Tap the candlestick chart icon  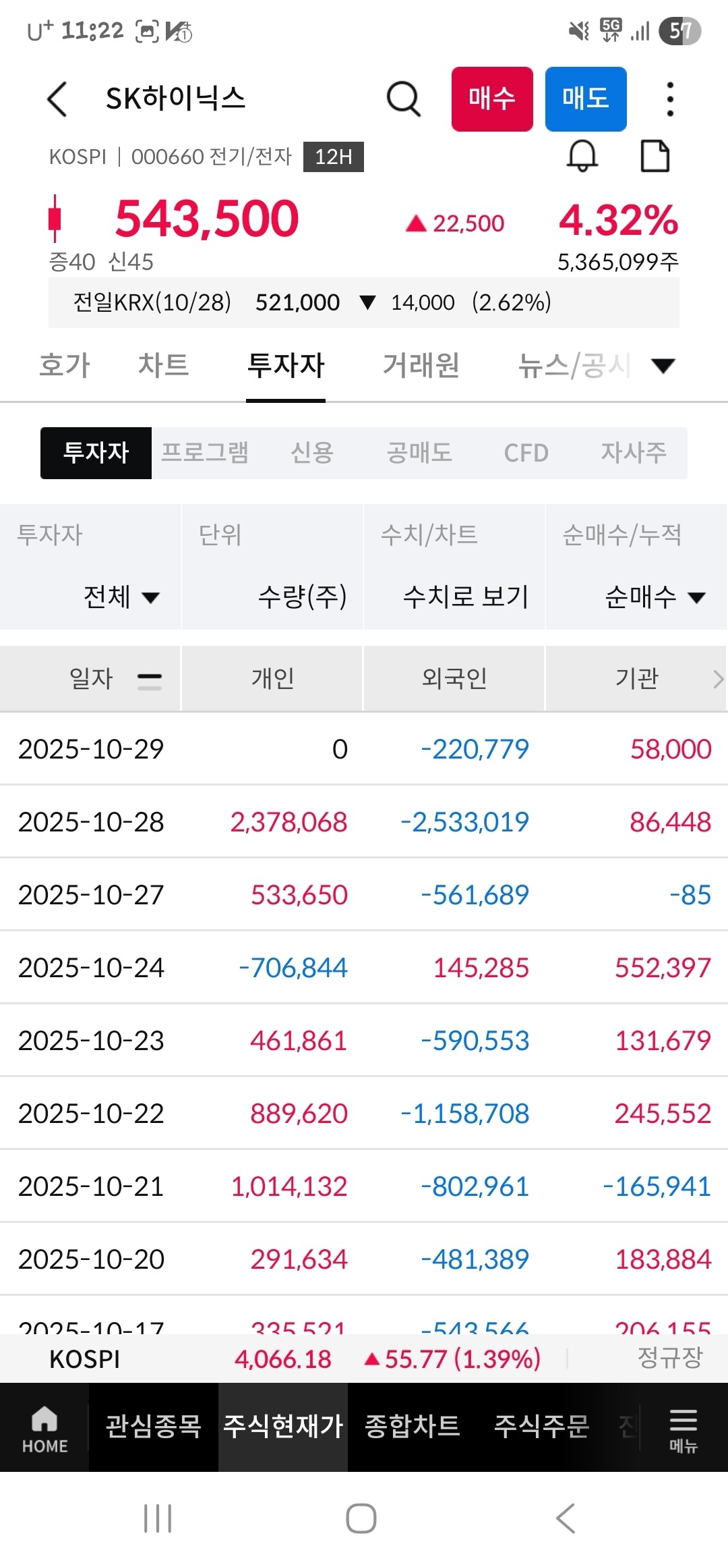pyautogui.click(x=55, y=219)
